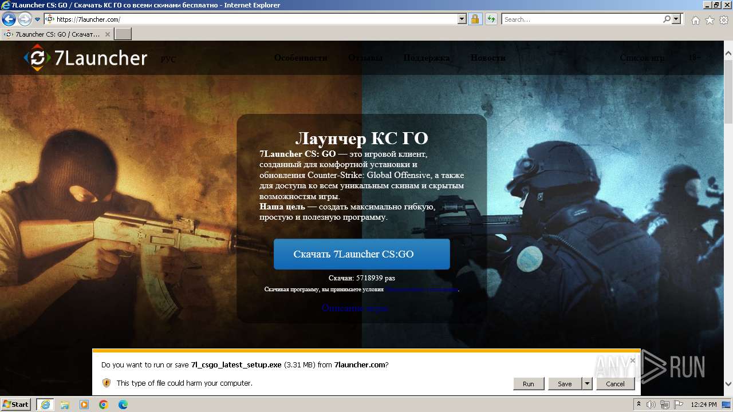
Task: Click the Windows Start button
Action: (15, 405)
